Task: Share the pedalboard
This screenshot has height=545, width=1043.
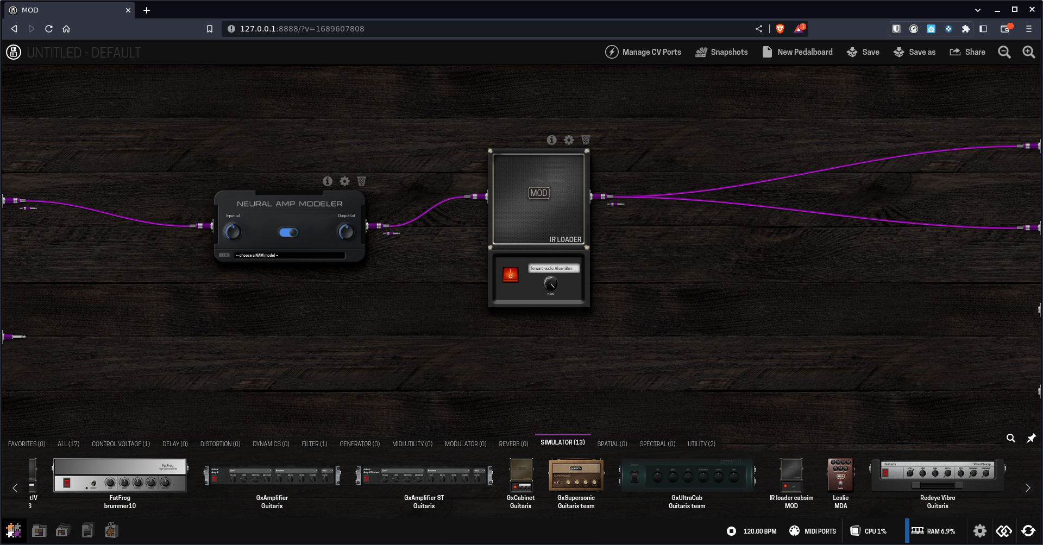Action: click(x=967, y=52)
